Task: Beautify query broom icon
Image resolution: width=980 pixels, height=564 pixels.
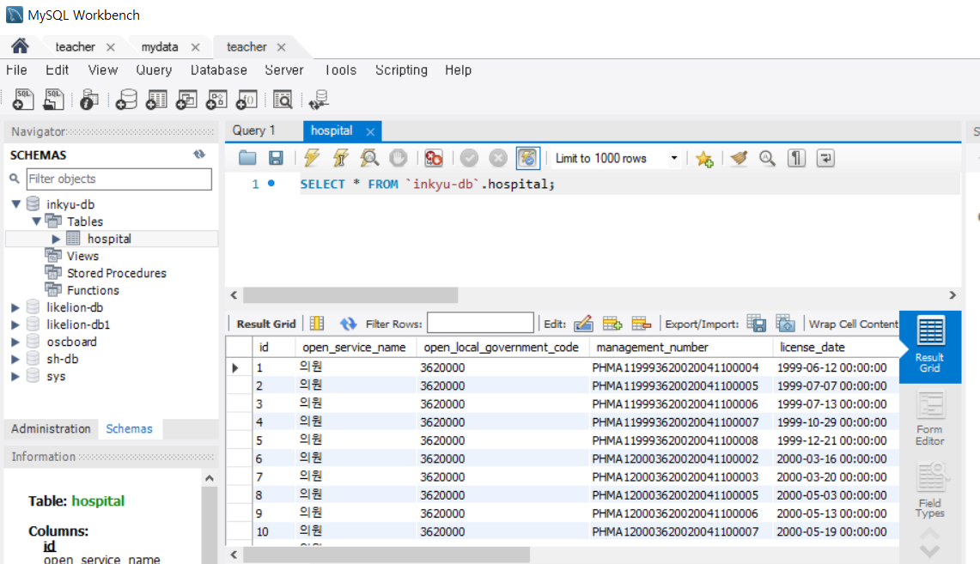Action: [739, 158]
